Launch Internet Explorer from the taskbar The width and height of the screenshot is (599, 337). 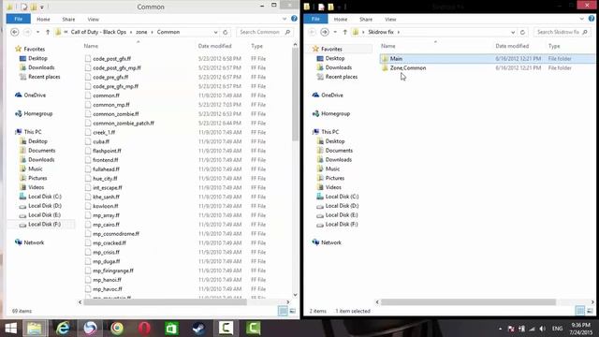(63, 329)
